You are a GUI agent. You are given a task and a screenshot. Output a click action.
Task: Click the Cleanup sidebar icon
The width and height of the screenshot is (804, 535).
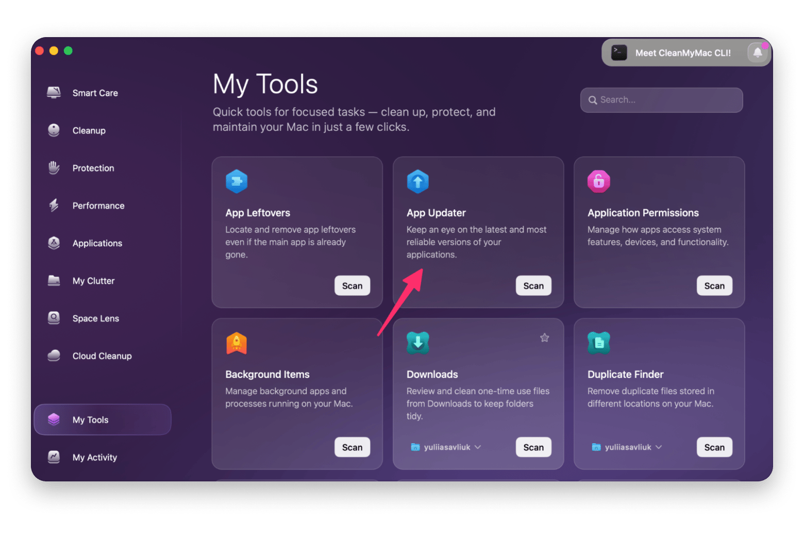point(54,130)
